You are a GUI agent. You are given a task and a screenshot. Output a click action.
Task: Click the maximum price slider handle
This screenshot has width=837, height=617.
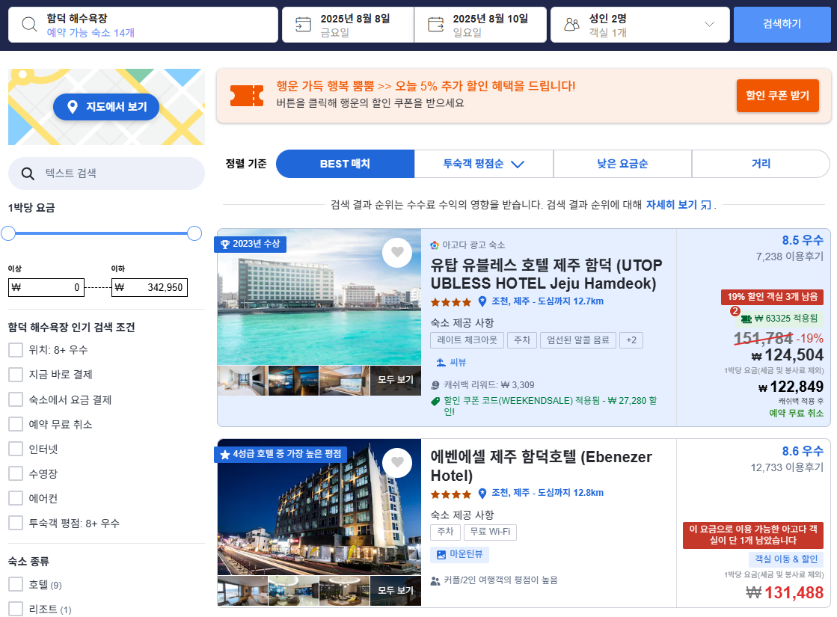(194, 233)
